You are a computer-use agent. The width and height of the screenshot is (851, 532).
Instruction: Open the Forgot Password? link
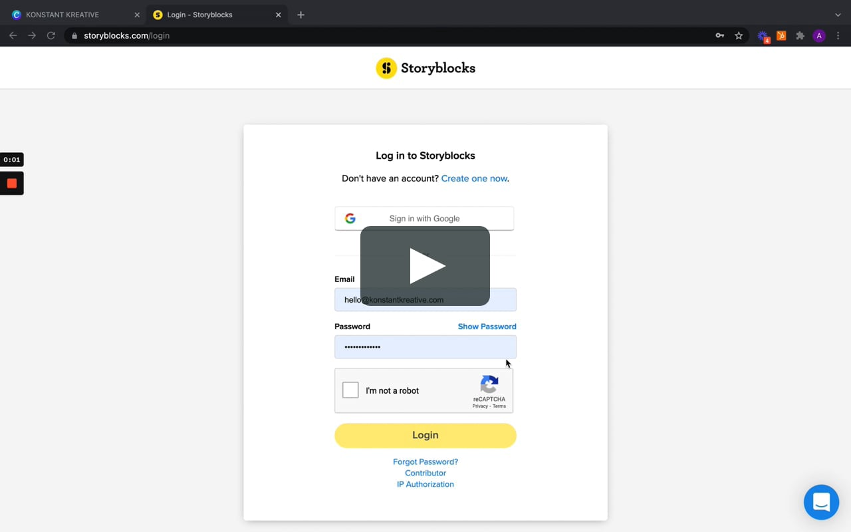(425, 462)
